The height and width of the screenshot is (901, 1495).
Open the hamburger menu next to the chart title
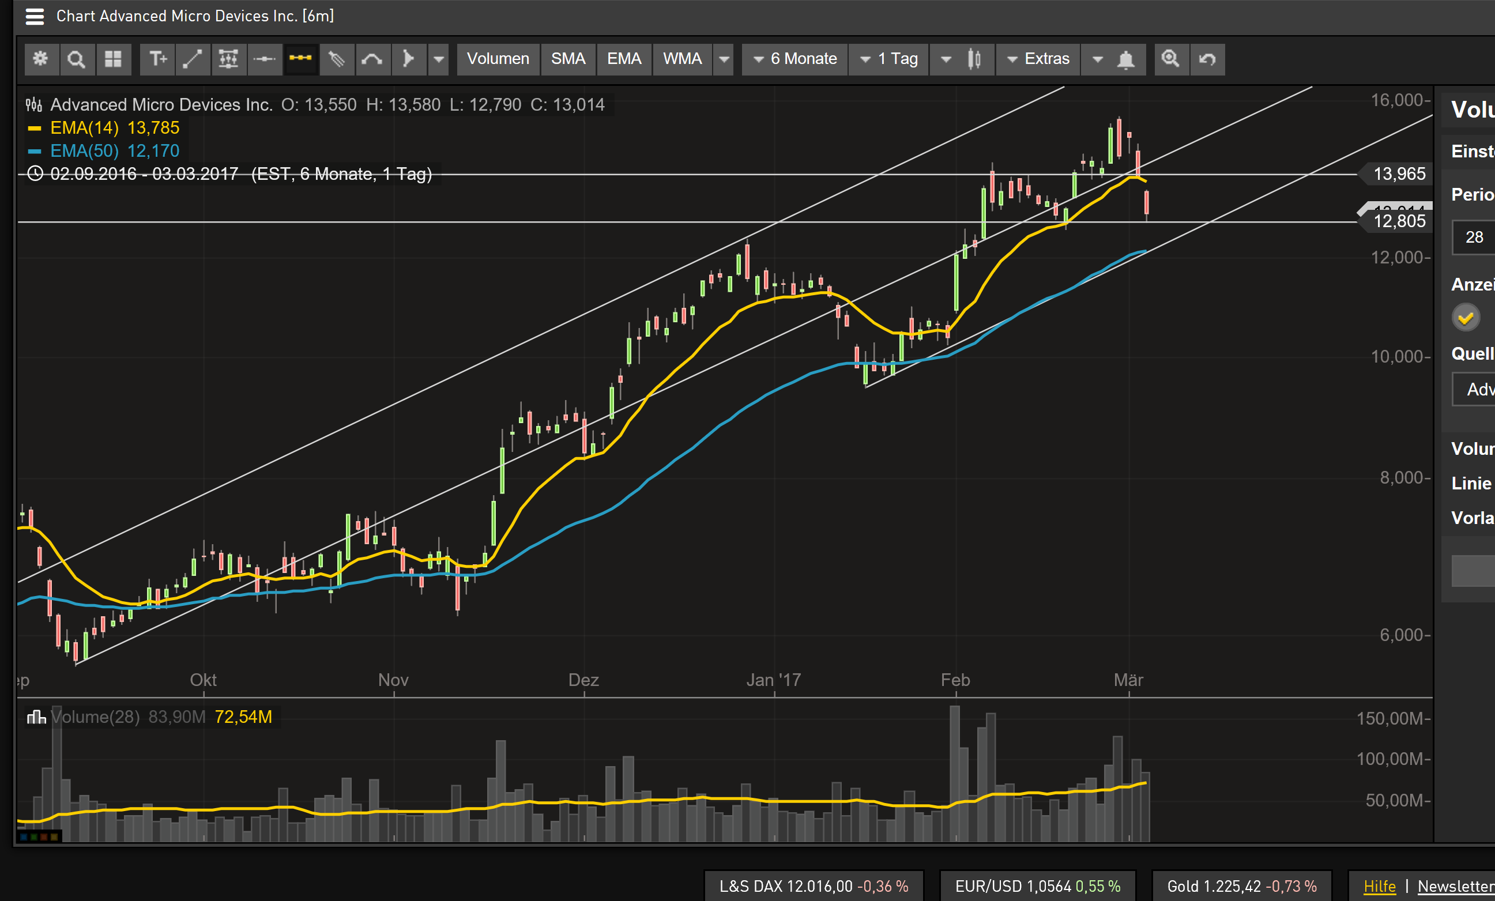(35, 16)
